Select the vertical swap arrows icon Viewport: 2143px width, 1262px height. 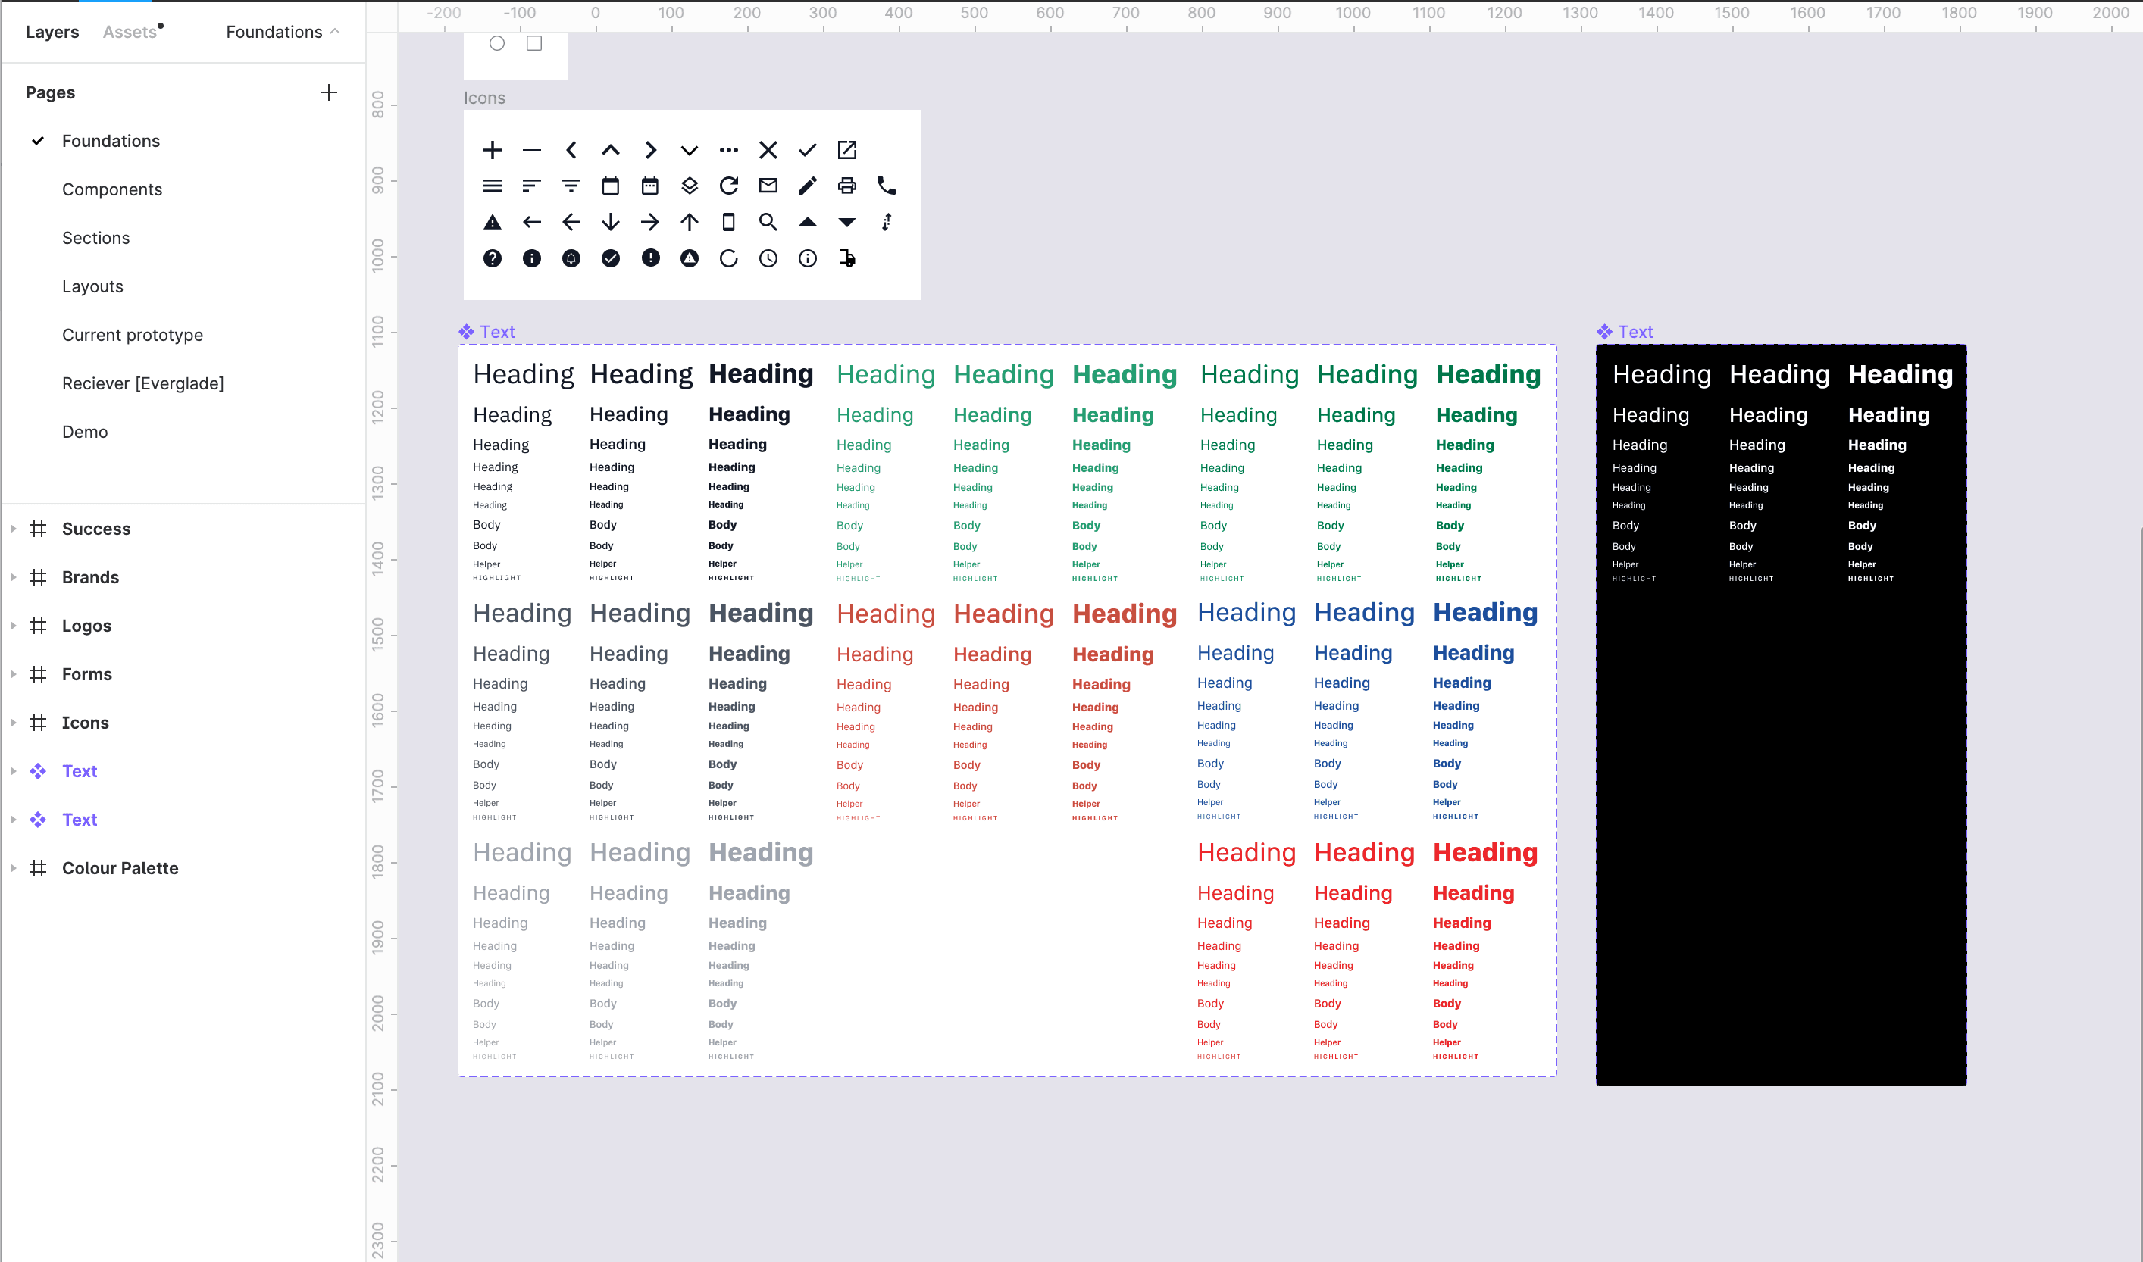[886, 223]
